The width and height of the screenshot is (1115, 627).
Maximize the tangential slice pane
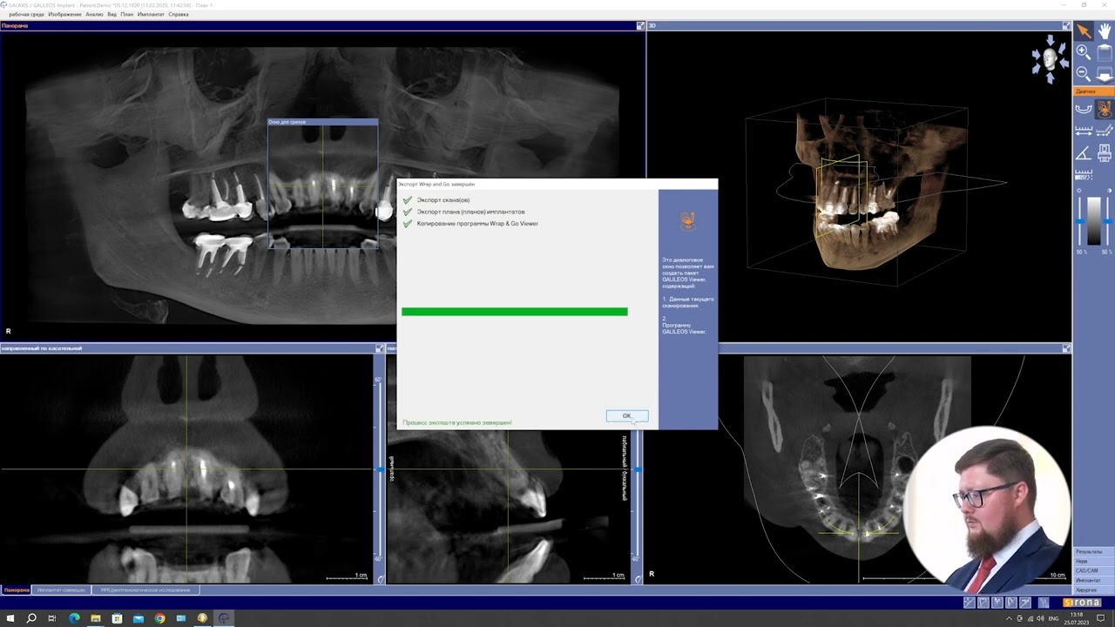coord(379,348)
